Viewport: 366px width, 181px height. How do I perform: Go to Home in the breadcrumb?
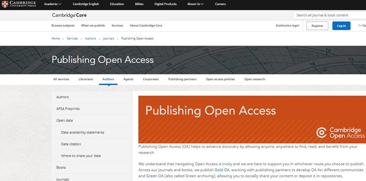point(55,38)
